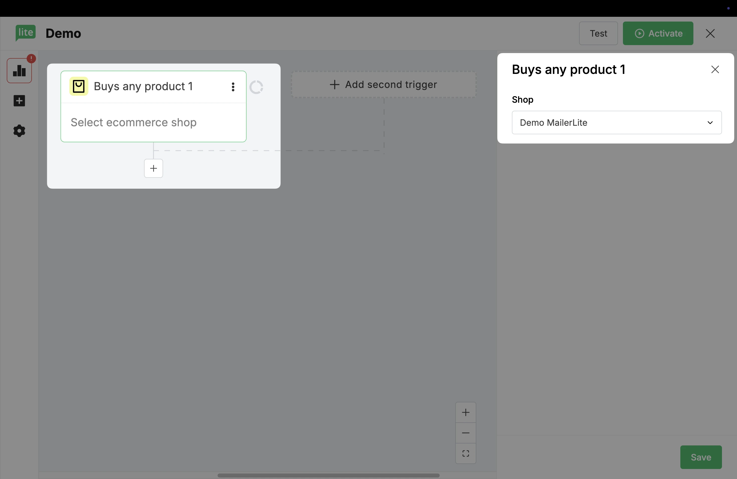737x479 pixels.
Task: Fit workflow to screen view
Action: click(x=466, y=454)
